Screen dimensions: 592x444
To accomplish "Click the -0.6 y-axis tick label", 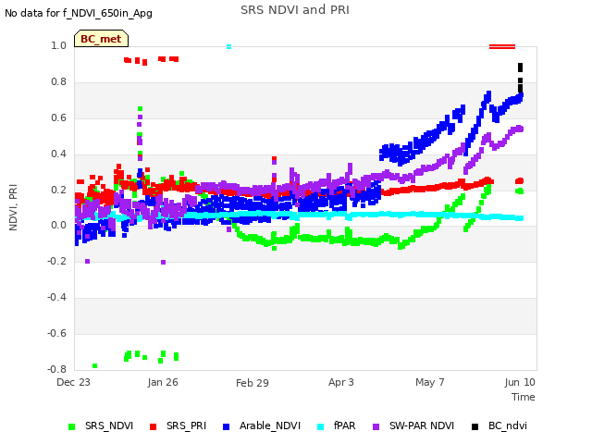I will tap(56, 333).
